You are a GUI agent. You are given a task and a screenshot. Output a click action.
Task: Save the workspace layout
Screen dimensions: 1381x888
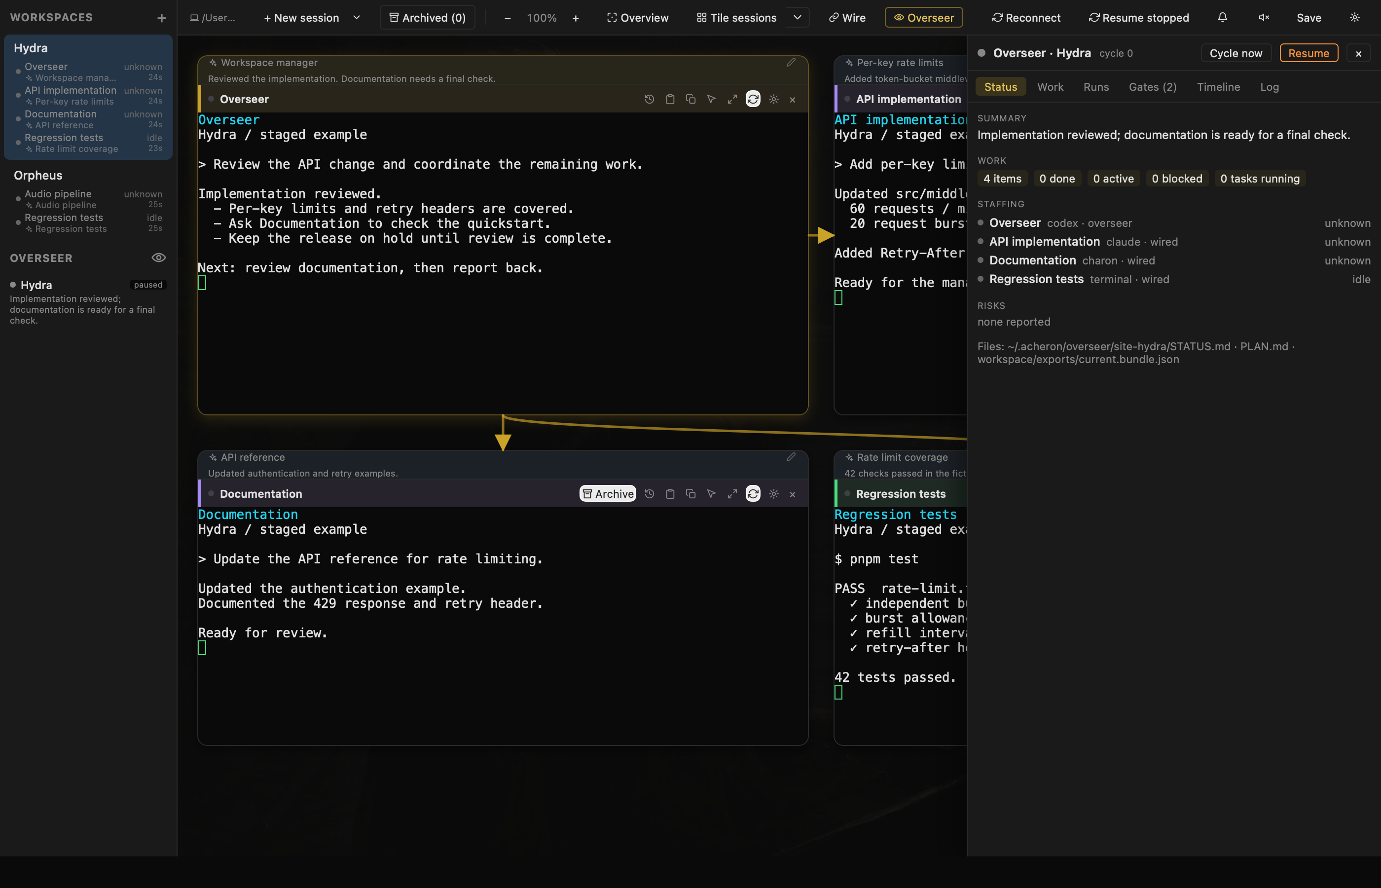pos(1309,17)
